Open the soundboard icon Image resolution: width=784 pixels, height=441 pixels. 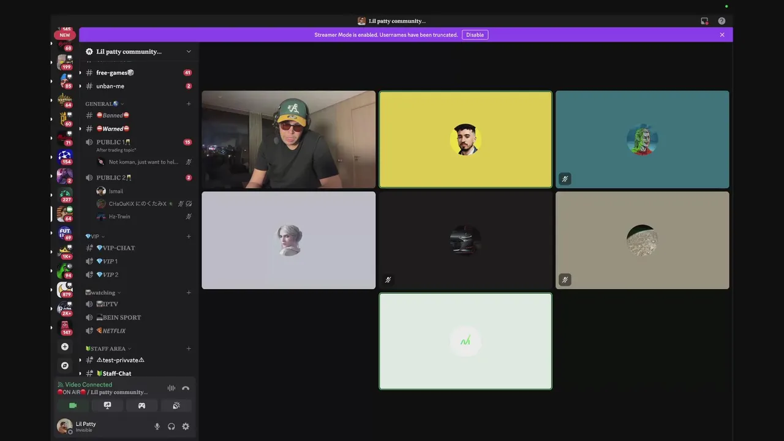point(176,405)
